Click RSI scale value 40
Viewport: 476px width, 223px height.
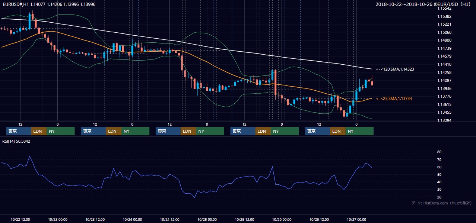[x=439, y=182]
